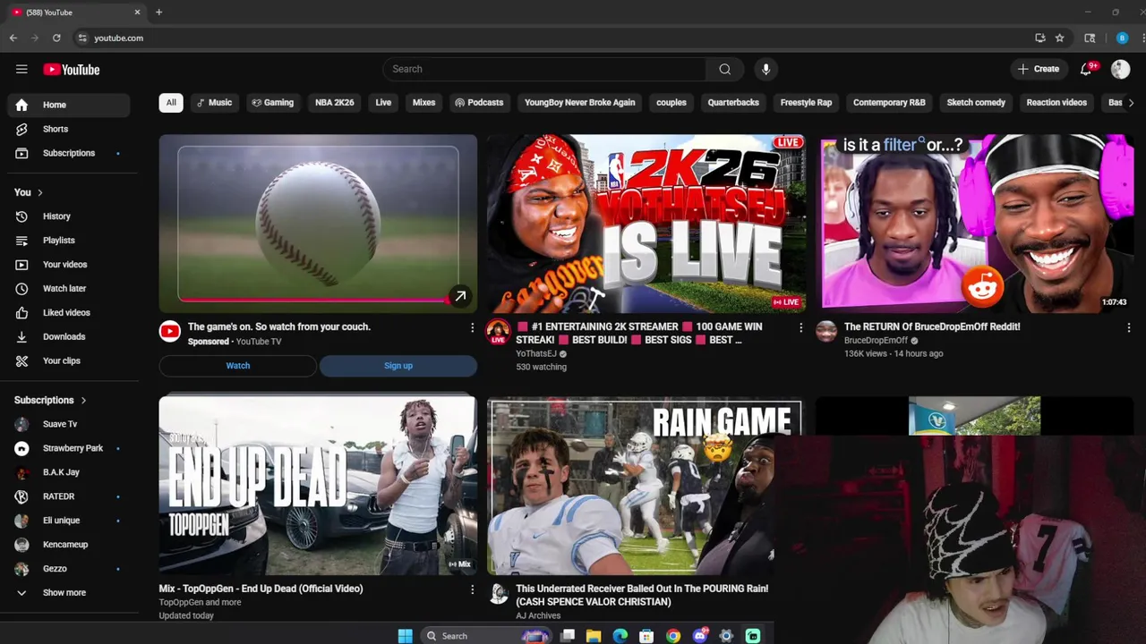Go back in browser history
The height and width of the screenshot is (644, 1146).
click(13, 38)
